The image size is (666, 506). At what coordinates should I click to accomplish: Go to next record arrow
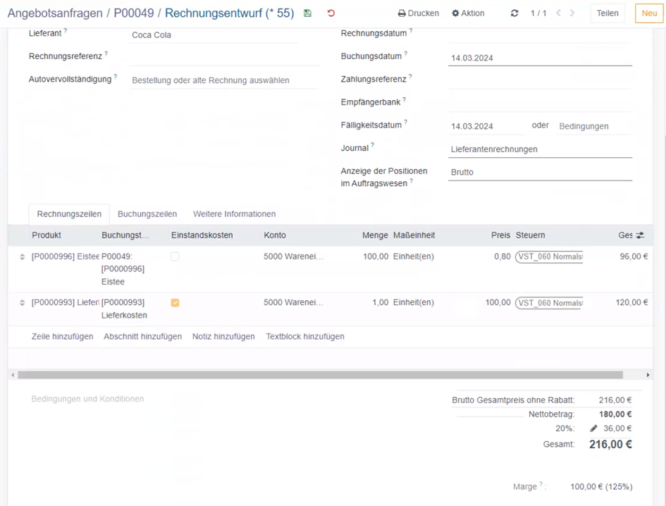572,13
